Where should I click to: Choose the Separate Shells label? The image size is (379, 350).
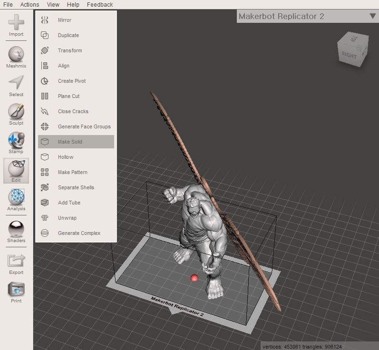click(76, 187)
